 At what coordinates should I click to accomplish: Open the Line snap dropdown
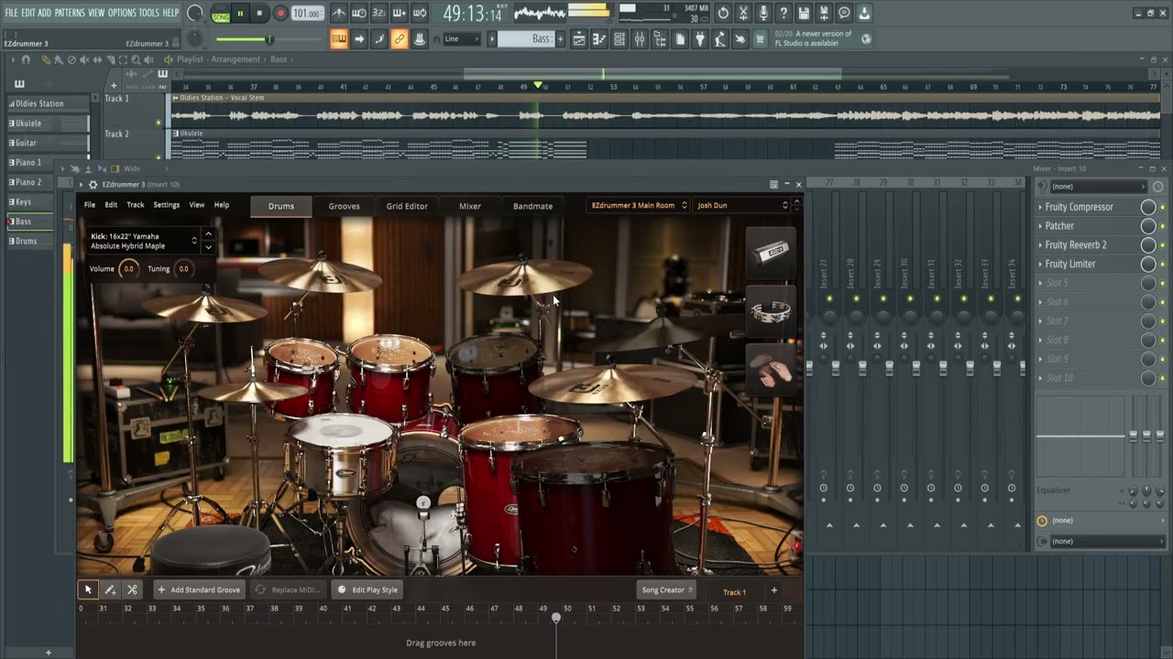tap(461, 39)
